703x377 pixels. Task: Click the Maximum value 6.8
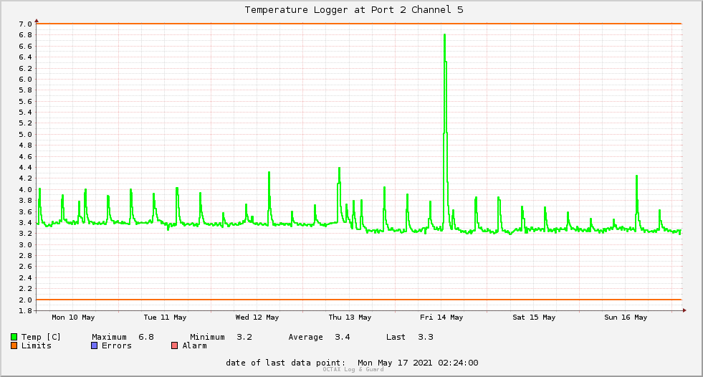click(146, 337)
